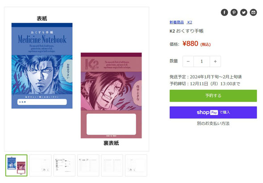
Task: Select the second product thumbnail
Action: 41,165
